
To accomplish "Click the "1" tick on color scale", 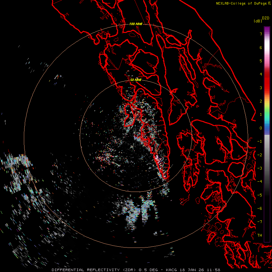I will 261,115.
